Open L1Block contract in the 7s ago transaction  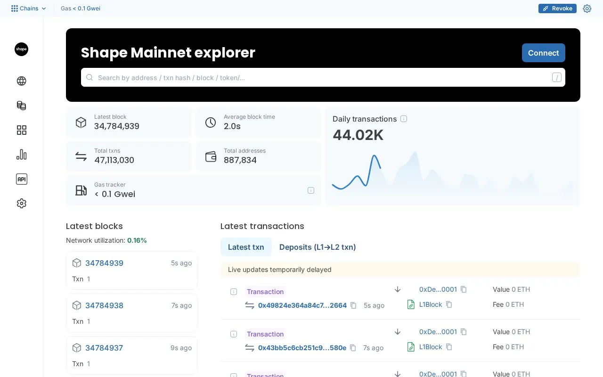pyautogui.click(x=431, y=347)
